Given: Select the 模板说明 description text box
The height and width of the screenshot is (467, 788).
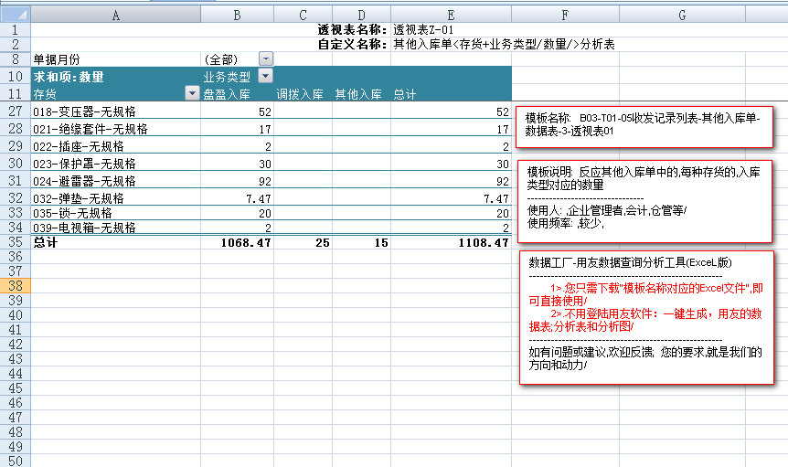Looking at the screenshot, I should [x=645, y=196].
